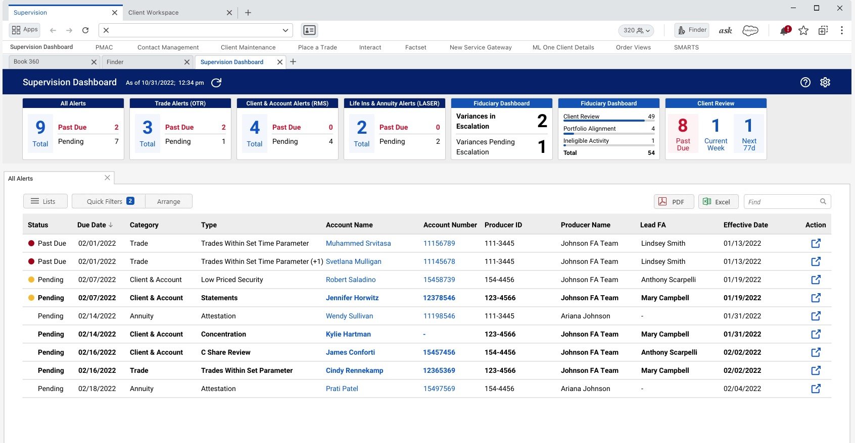Open the dashboard help icon
Image resolution: width=855 pixels, height=443 pixels.
[805, 82]
